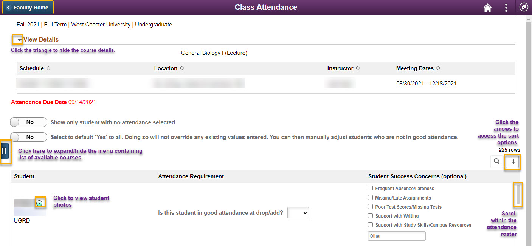Collapse the View Details triangle
The width and height of the screenshot is (532, 246).
pyautogui.click(x=19, y=40)
